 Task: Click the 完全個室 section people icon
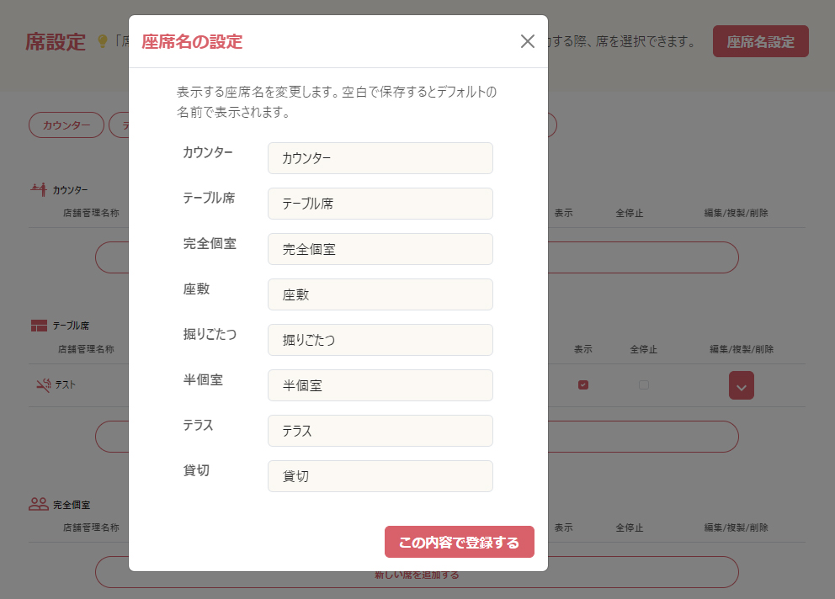coord(39,505)
